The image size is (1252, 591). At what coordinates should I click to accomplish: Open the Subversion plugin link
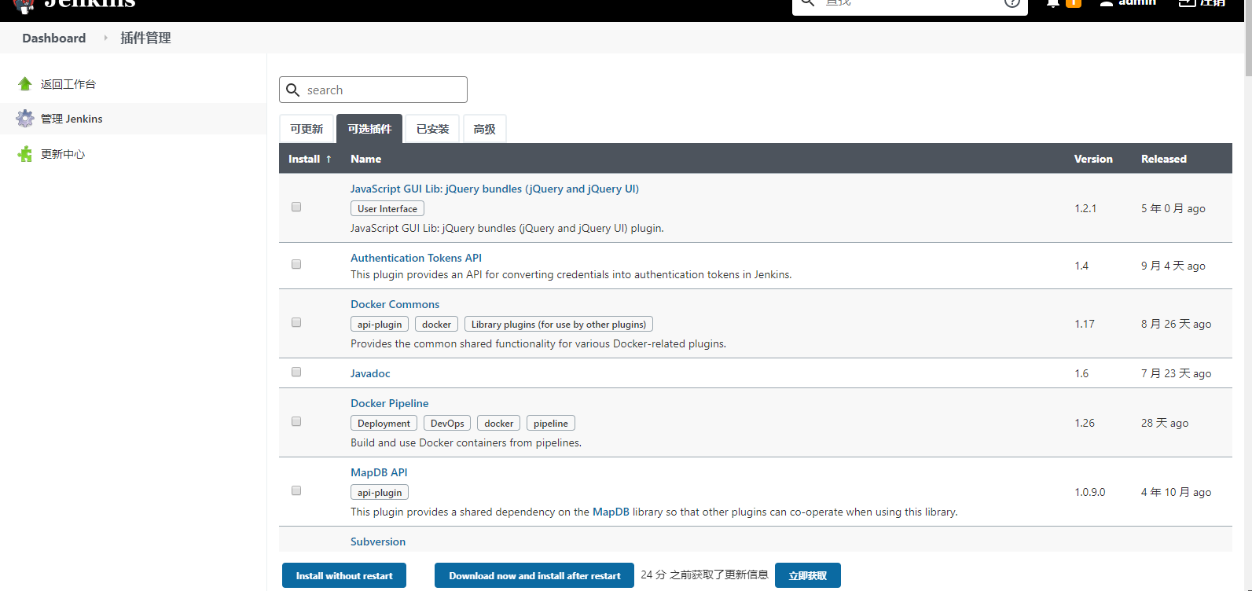click(378, 541)
